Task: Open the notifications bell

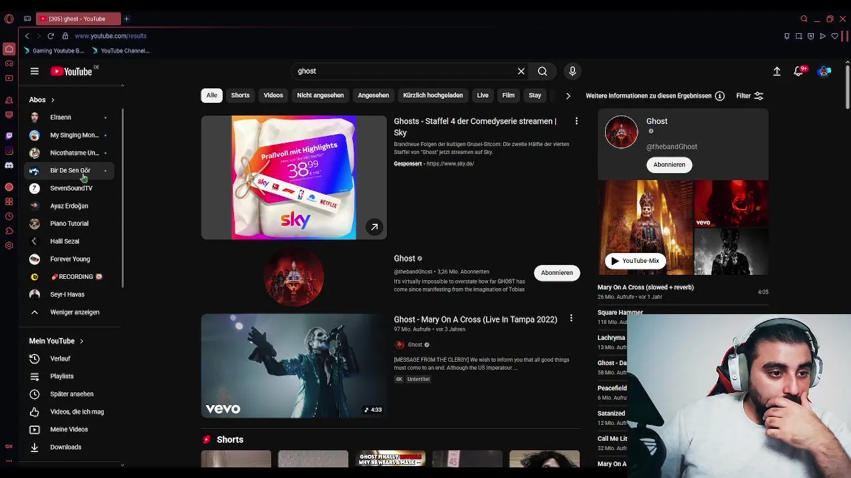Action: tap(798, 71)
